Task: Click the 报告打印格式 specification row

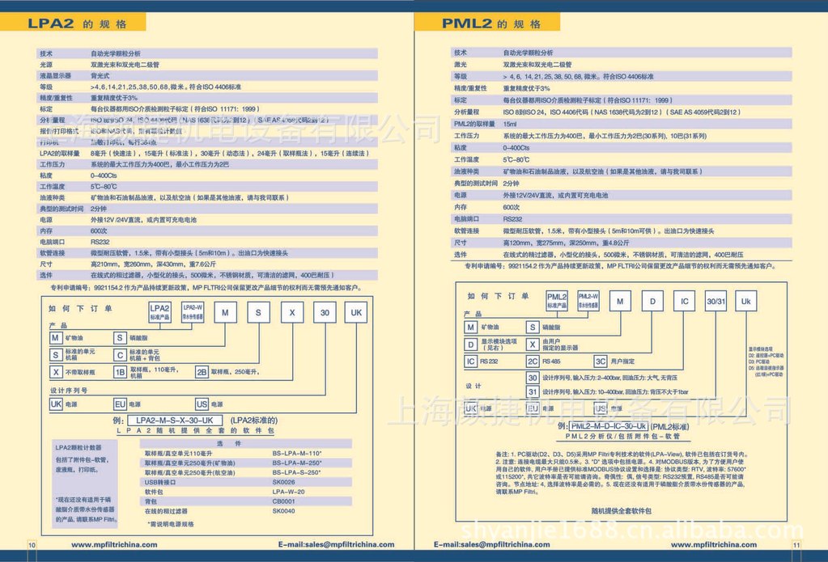Action: tap(207, 131)
